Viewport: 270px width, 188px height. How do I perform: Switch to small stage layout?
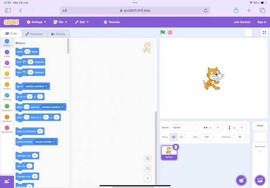click(248, 33)
